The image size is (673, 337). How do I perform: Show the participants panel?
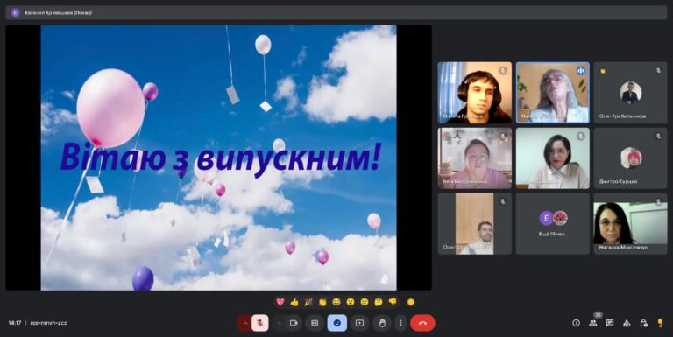(x=593, y=323)
